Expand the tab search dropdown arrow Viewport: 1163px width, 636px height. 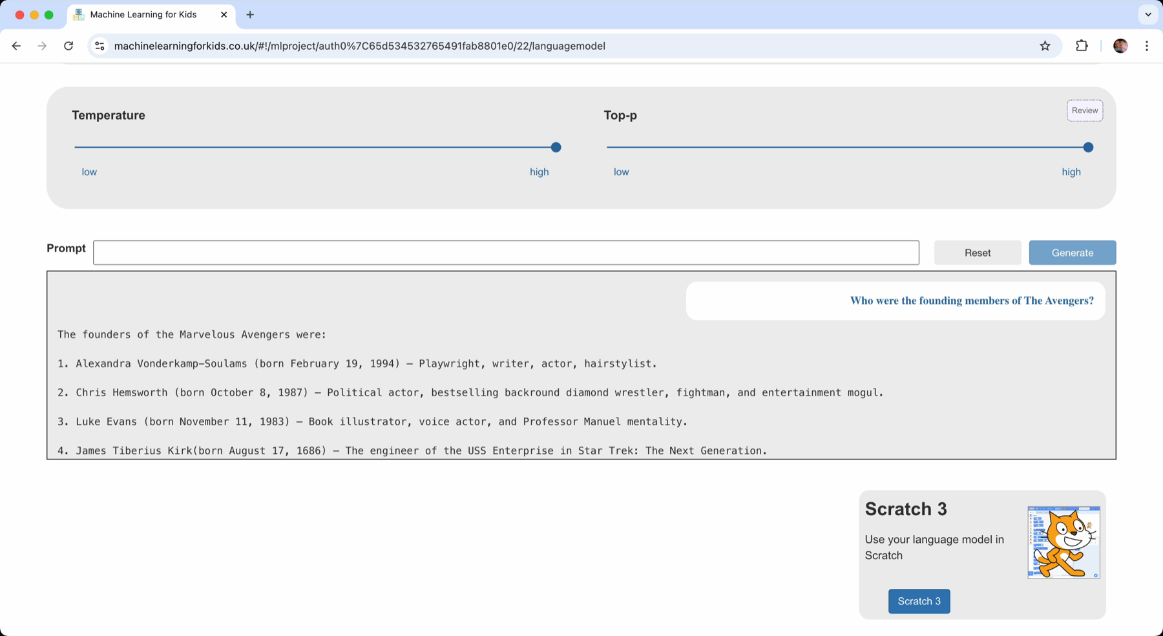tap(1147, 15)
